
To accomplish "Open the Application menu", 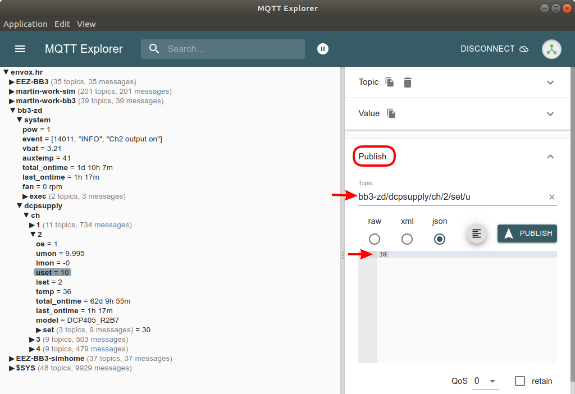I will coord(25,24).
